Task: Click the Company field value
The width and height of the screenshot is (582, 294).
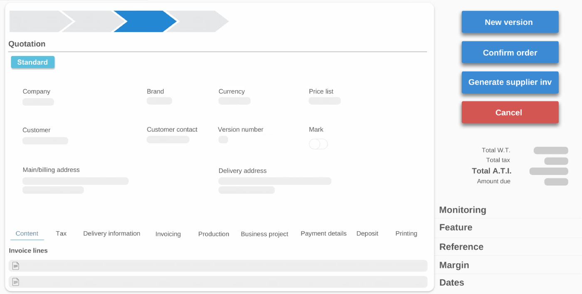Action: [x=38, y=102]
